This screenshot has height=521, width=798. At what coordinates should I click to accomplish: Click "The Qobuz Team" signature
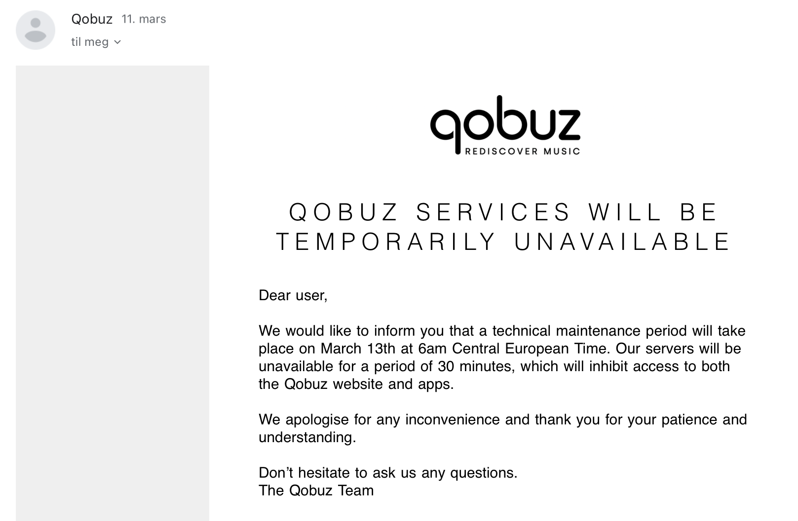click(316, 490)
